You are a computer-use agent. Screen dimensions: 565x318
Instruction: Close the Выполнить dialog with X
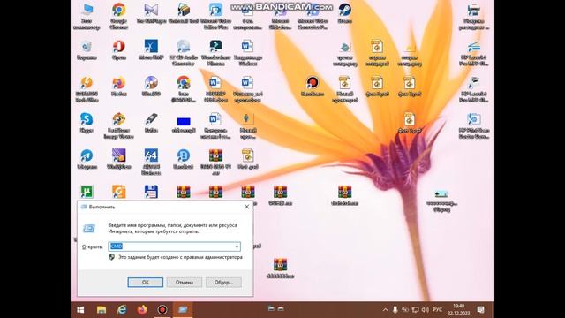click(x=247, y=207)
